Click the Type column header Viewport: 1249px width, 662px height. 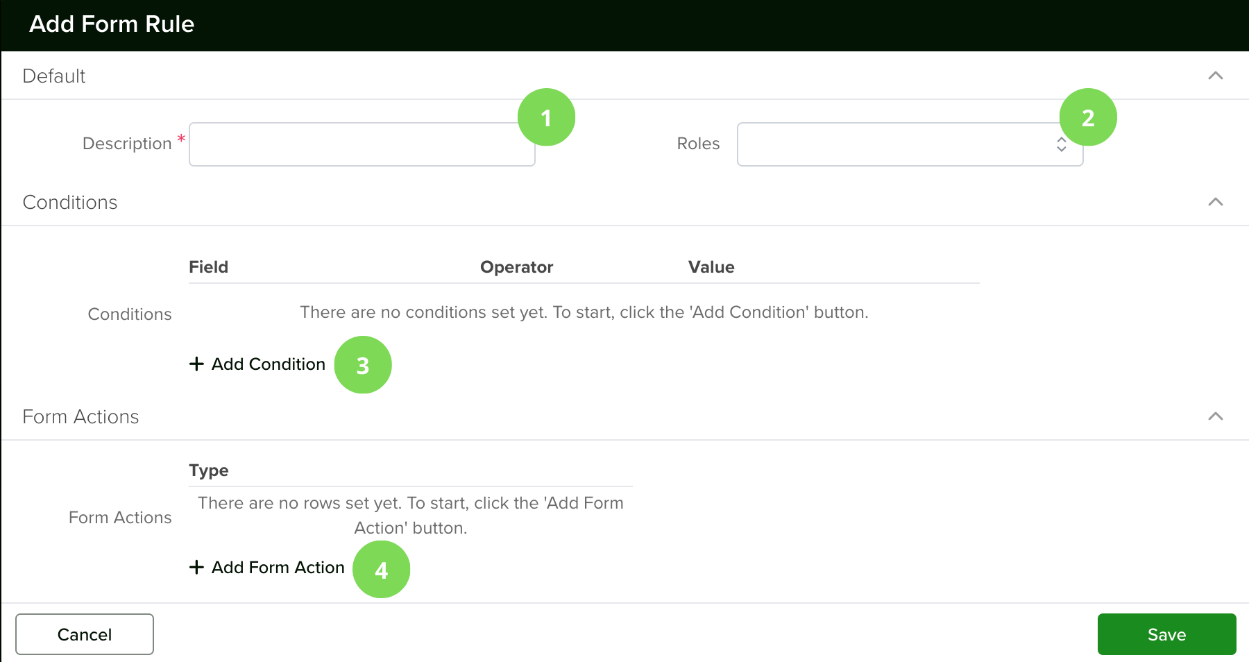point(208,470)
